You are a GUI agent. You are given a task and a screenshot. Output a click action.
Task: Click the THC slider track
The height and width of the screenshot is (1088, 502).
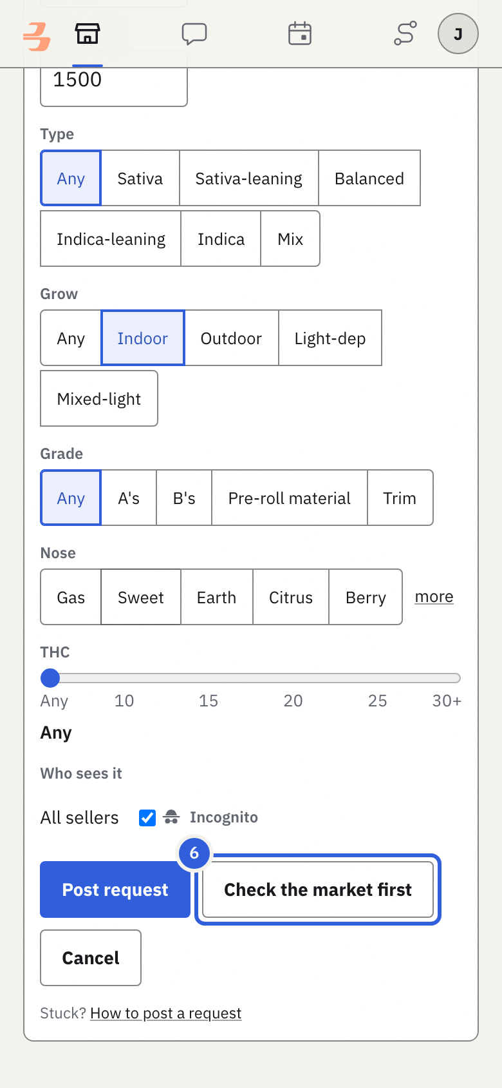tap(251, 678)
